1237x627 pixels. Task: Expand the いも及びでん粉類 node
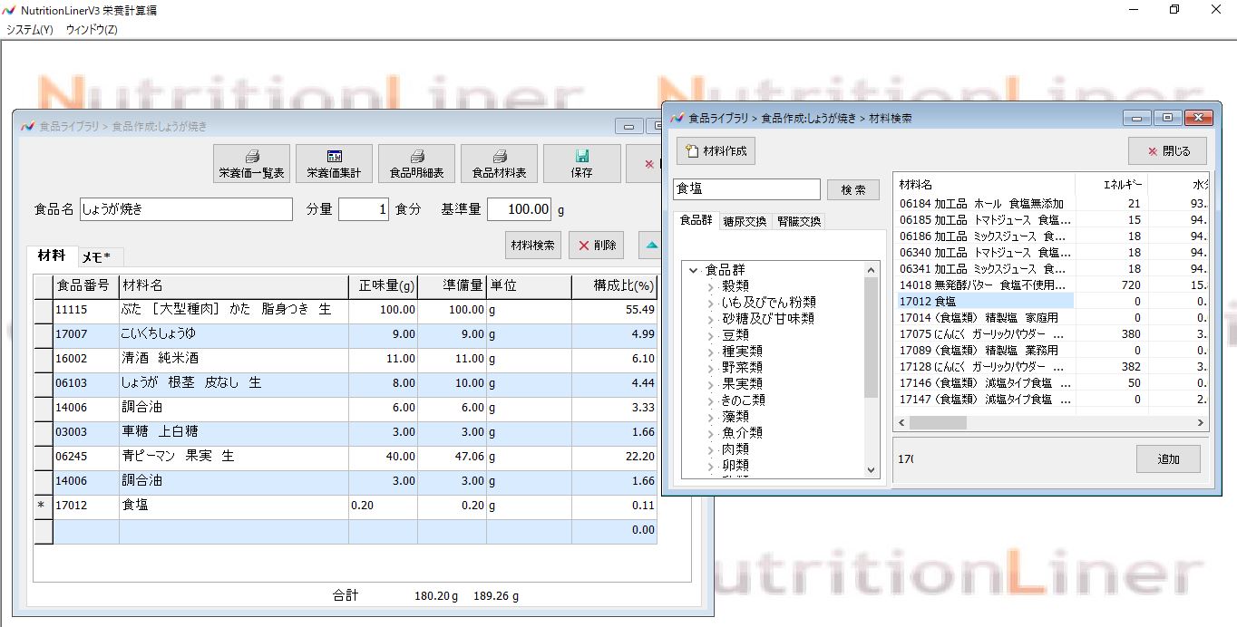click(x=711, y=303)
